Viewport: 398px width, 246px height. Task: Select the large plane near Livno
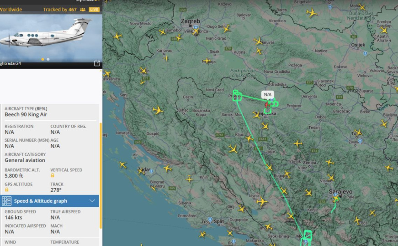pos(262,201)
